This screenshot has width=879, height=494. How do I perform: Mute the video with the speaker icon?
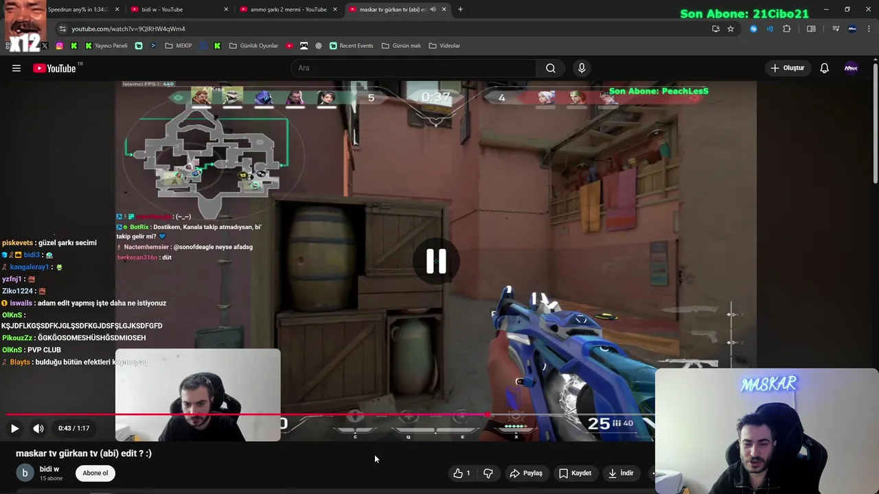[x=38, y=428]
